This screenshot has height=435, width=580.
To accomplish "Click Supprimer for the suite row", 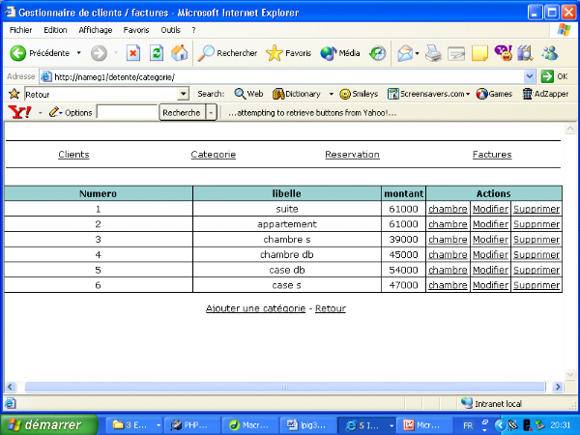I will (x=536, y=209).
